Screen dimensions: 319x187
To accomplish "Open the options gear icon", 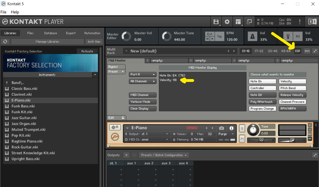I will (x=227, y=22).
